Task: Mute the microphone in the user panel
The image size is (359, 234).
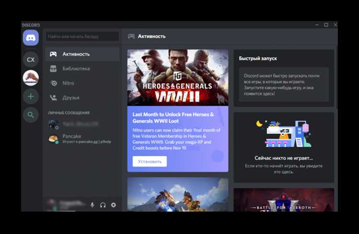Action: 92,205
